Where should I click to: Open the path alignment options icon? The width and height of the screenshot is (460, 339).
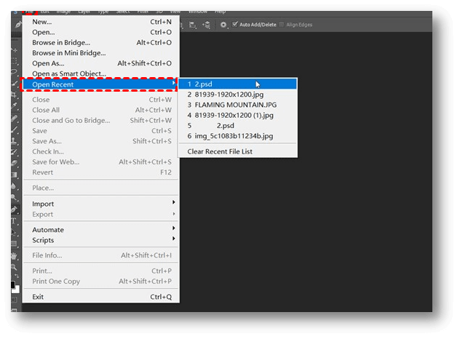(192, 25)
